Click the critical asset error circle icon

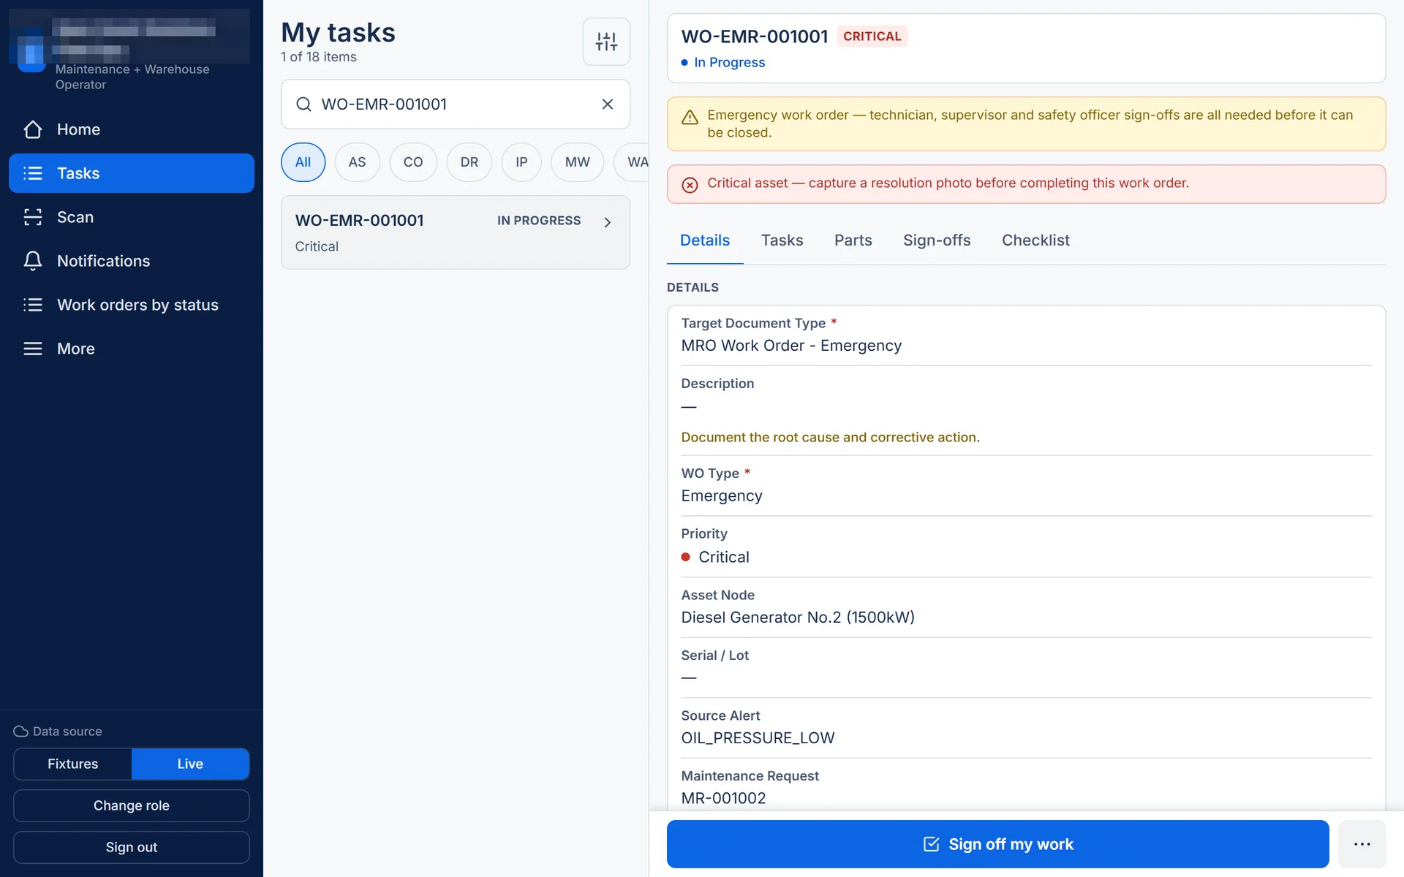(x=690, y=185)
